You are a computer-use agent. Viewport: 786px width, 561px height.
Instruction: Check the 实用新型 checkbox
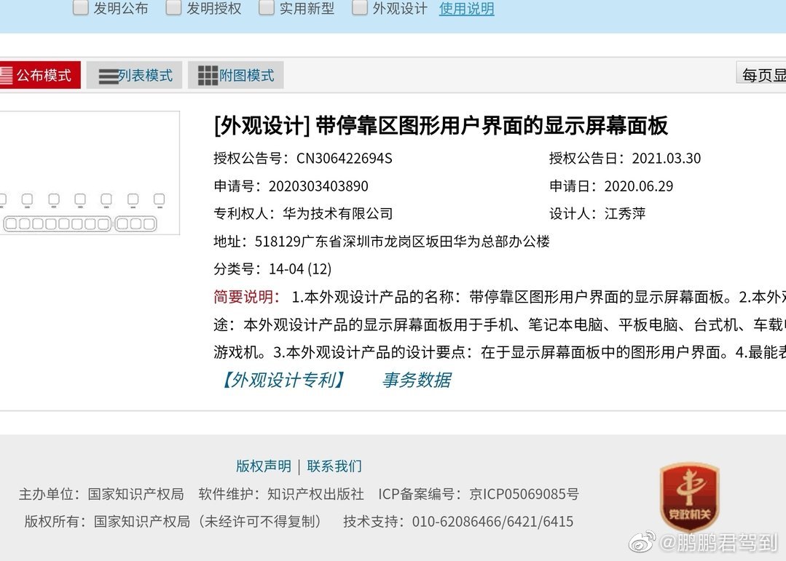[x=266, y=8]
